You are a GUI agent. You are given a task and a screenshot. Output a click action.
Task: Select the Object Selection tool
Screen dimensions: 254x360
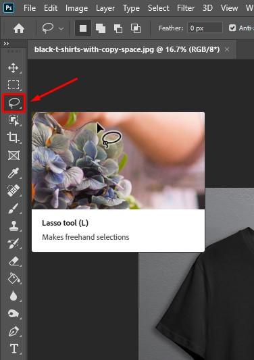coord(14,120)
